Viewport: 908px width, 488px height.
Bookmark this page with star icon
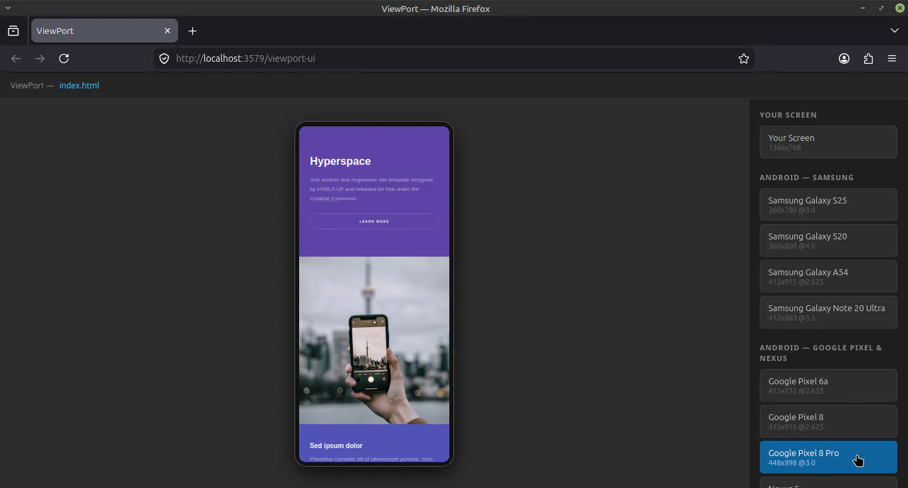(744, 59)
